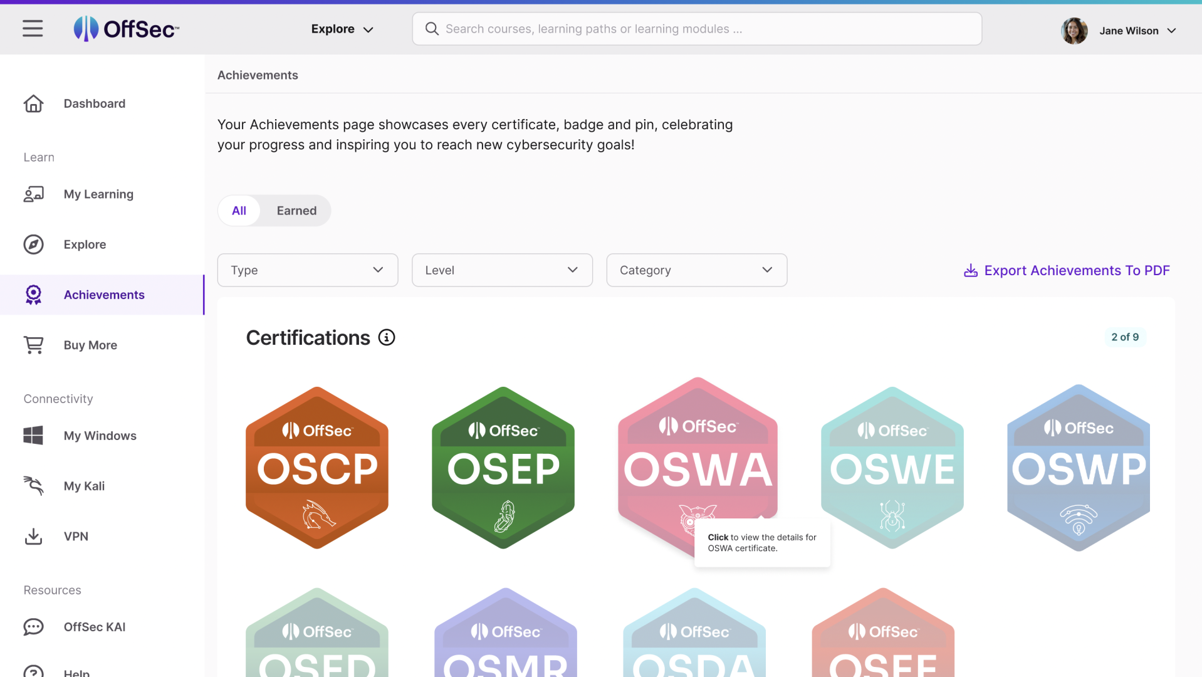The height and width of the screenshot is (677, 1202).
Task: Open My Windows icon in sidebar
Action: 33,436
